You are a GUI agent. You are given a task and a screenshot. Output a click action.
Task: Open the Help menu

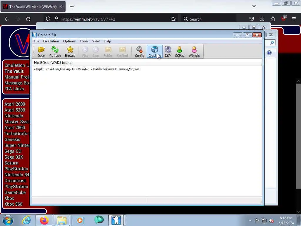pos(107,41)
